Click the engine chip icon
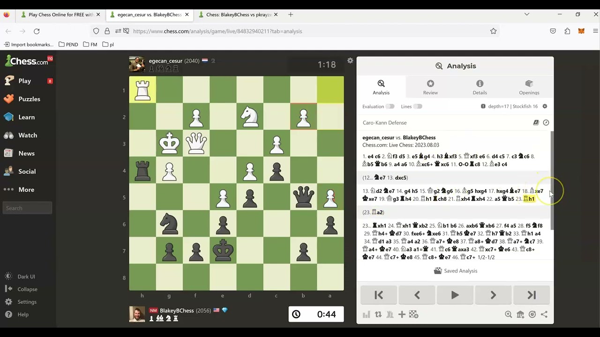The height and width of the screenshot is (337, 600). [x=483, y=106]
